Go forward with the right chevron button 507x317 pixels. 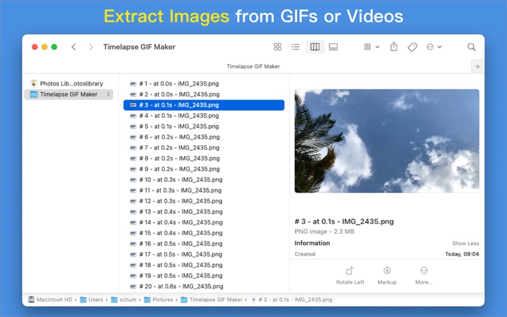[x=91, y=47]
